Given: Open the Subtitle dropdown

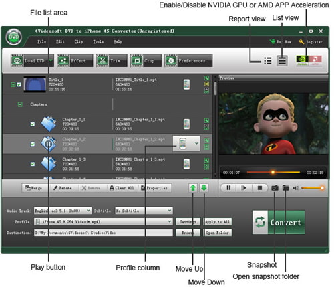Looking at the screenshot, I should (x=144, y=211).
